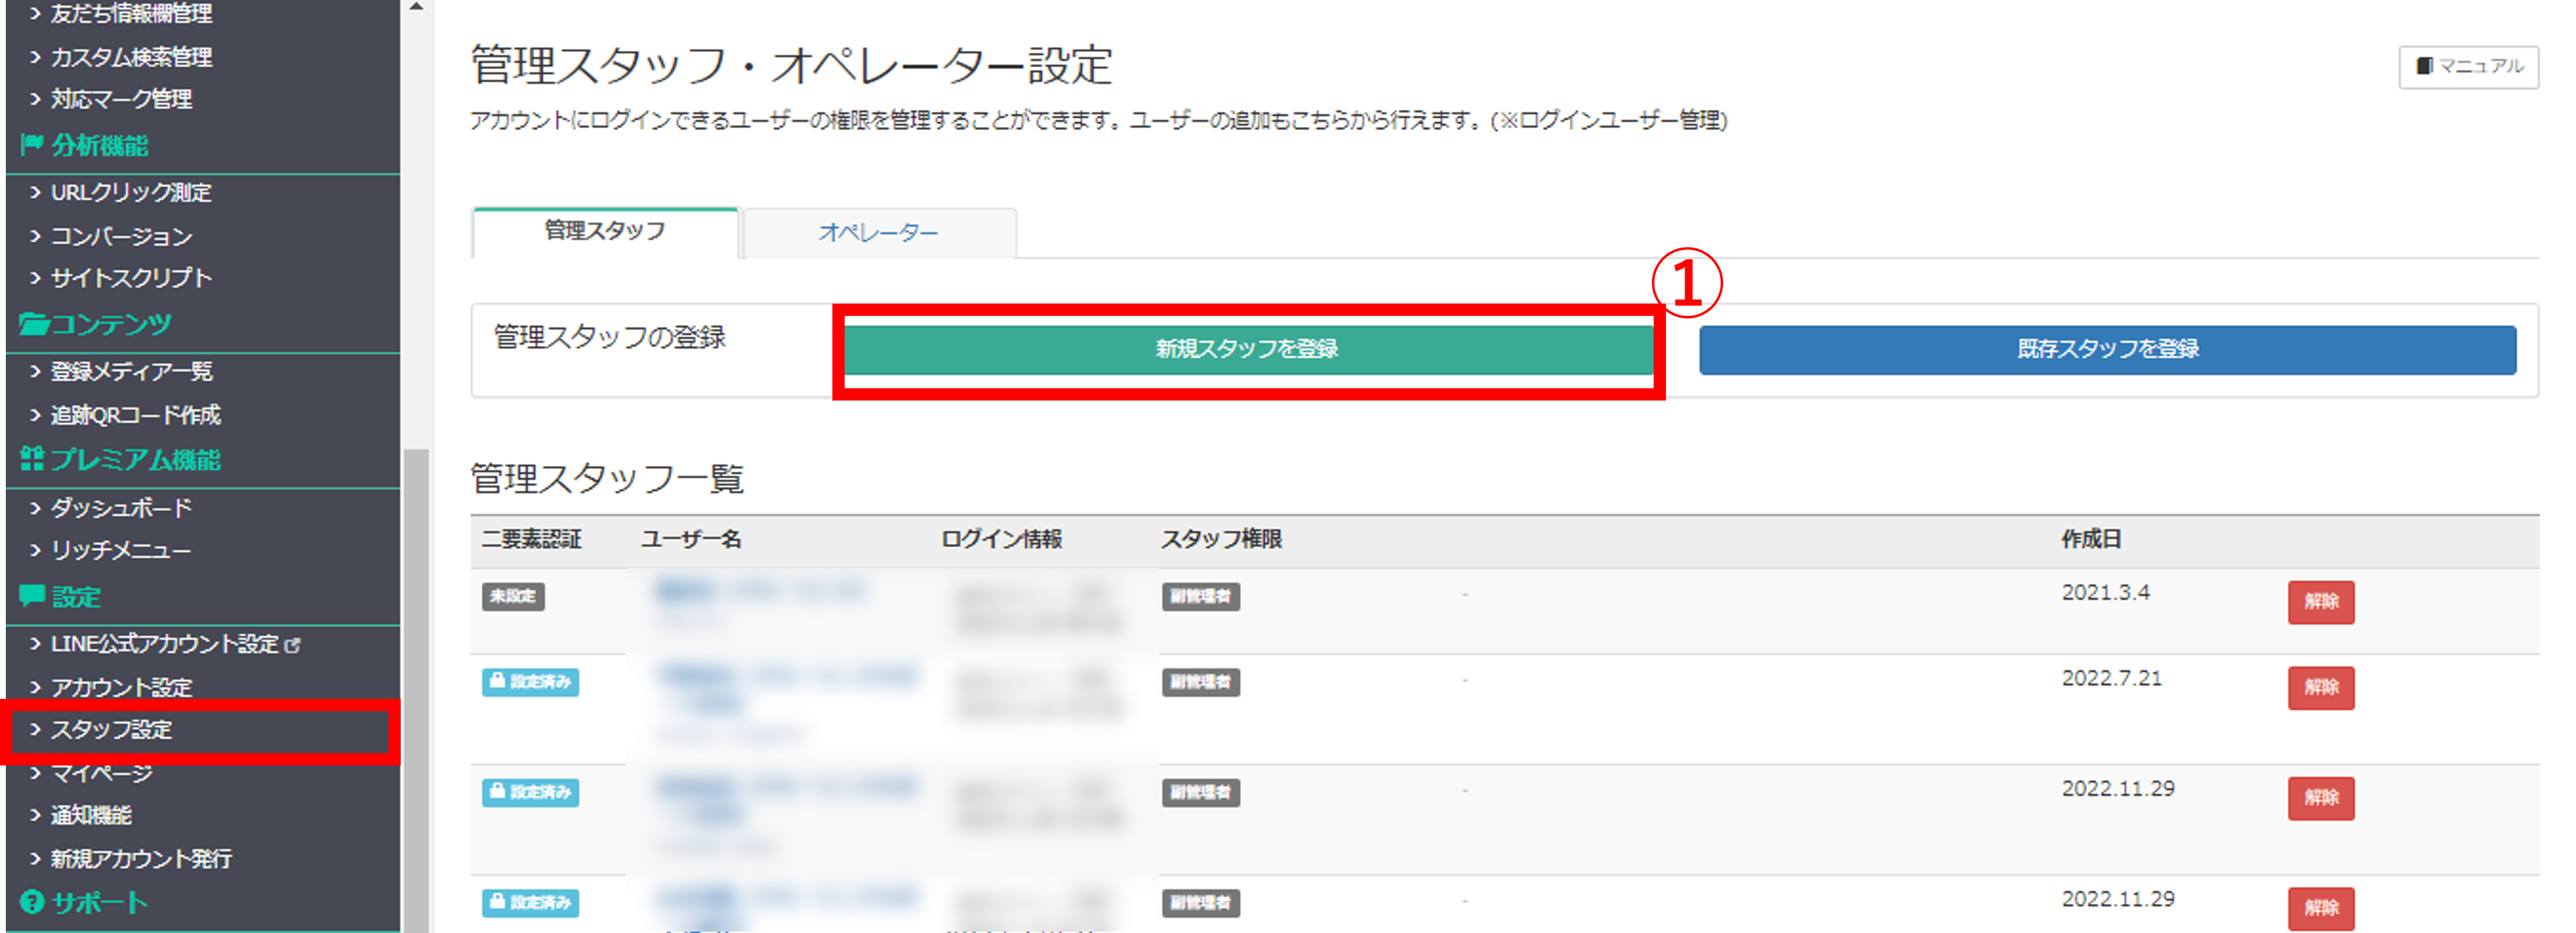Open コンバージョン in the sidebar
The width and height of the screenshot is (2576, 933).
point(121,237)
